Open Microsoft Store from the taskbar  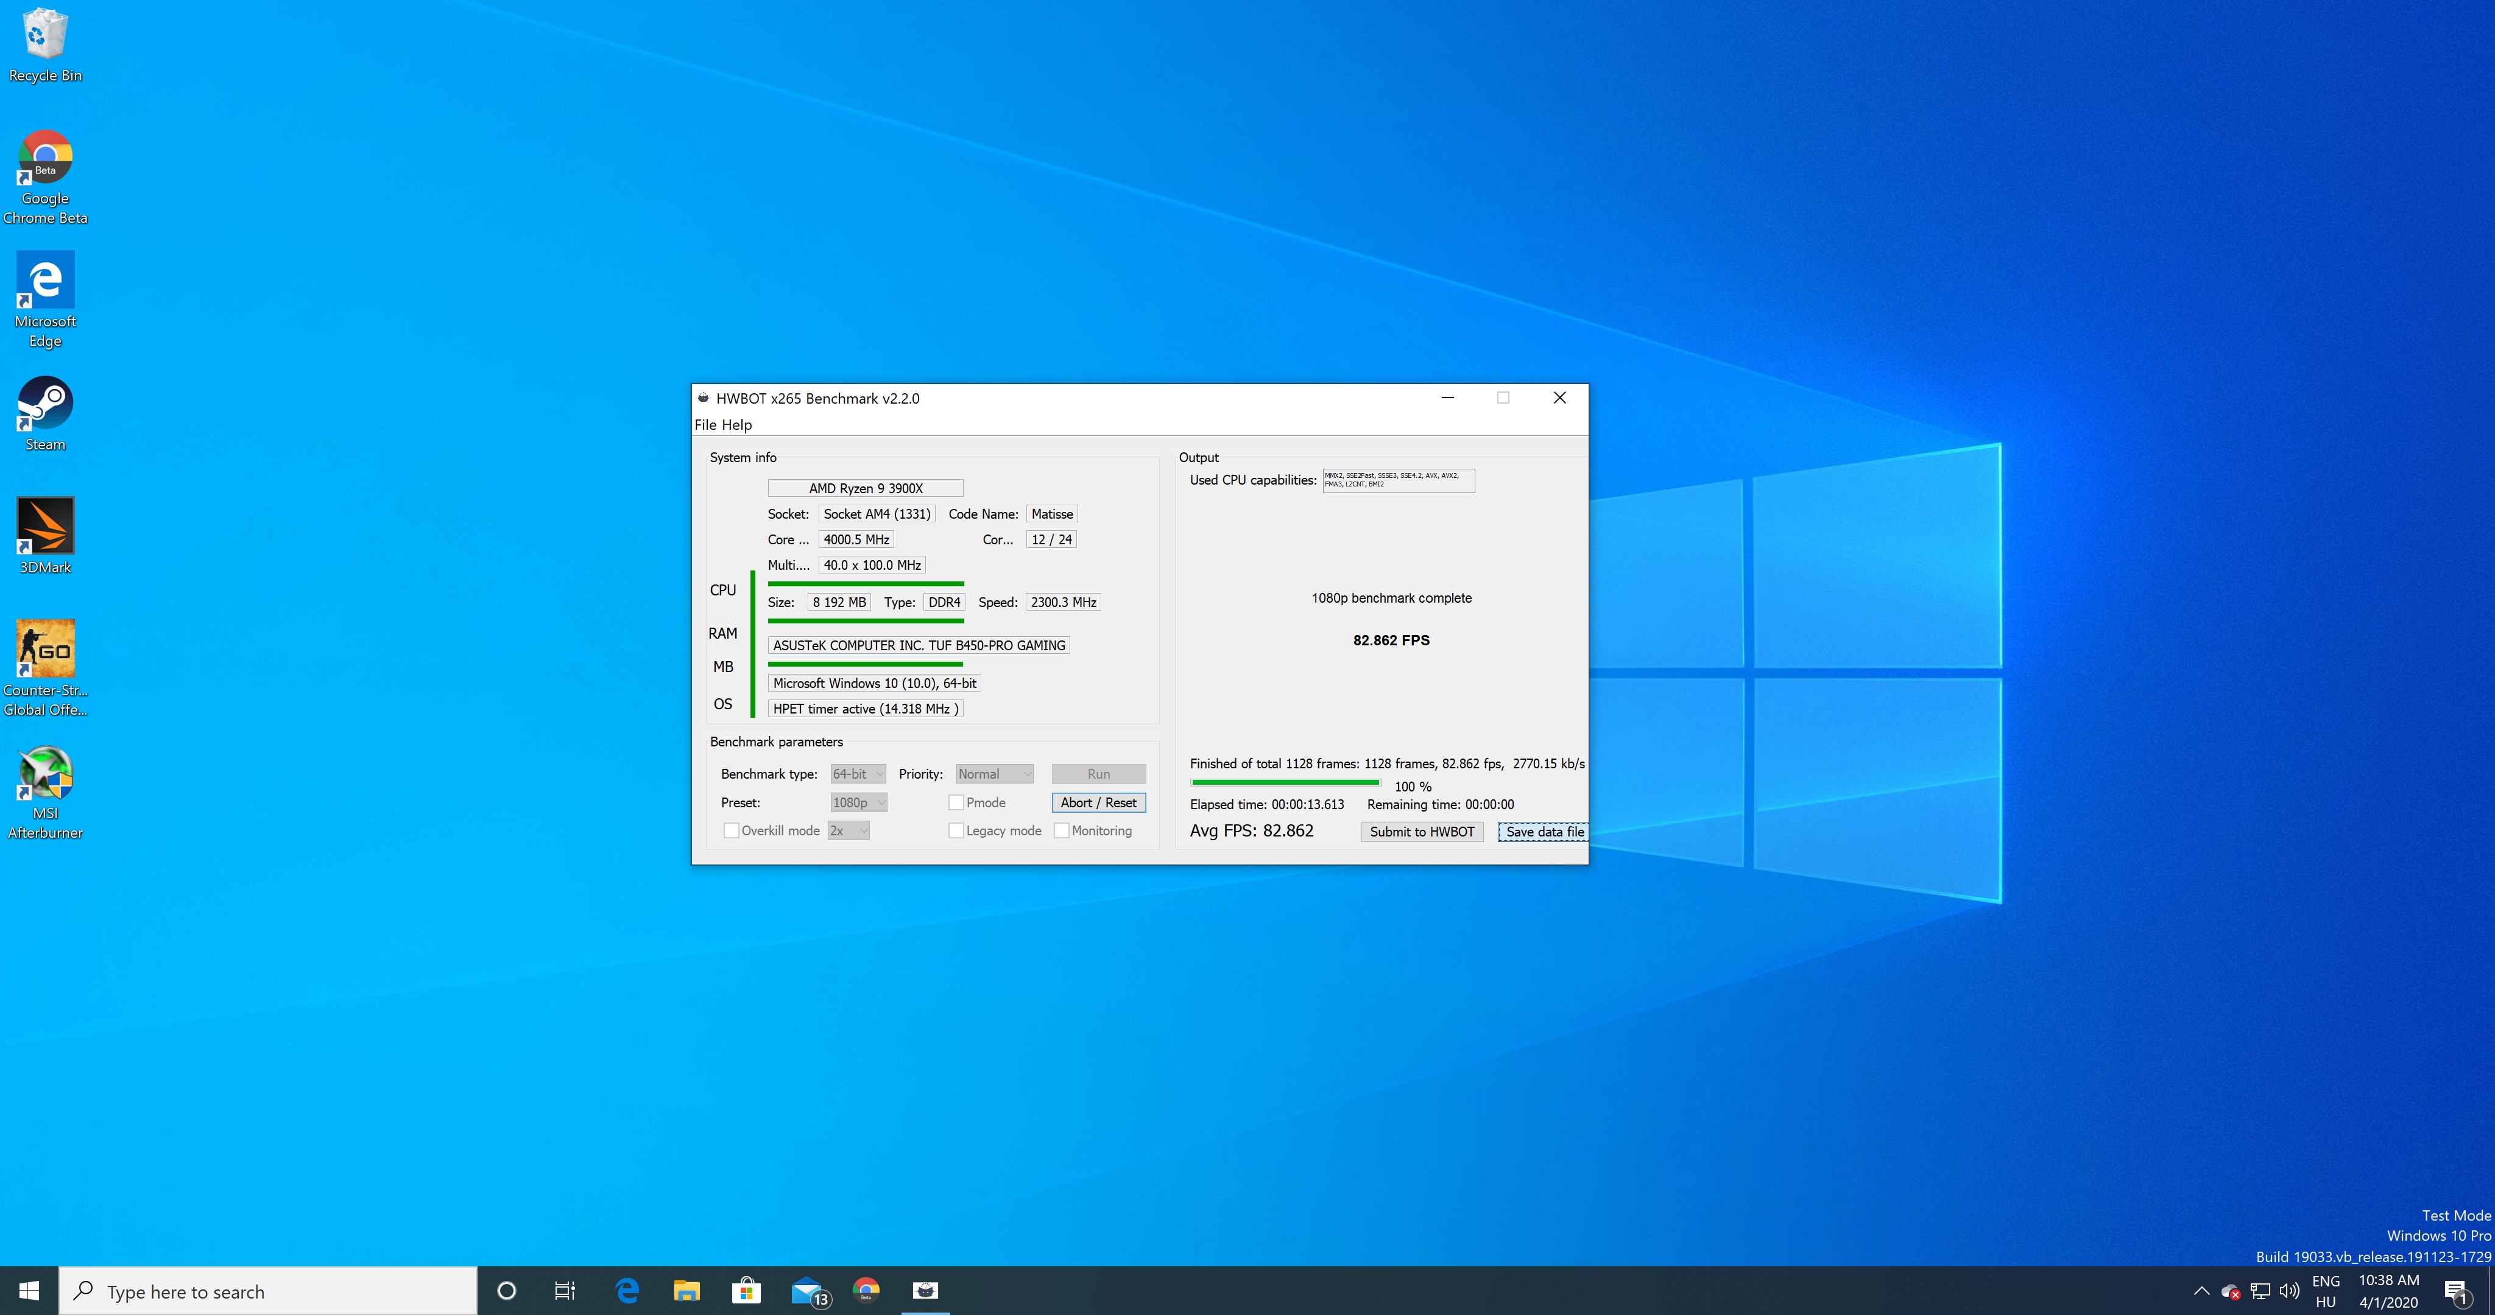[x=746, y=1291]
